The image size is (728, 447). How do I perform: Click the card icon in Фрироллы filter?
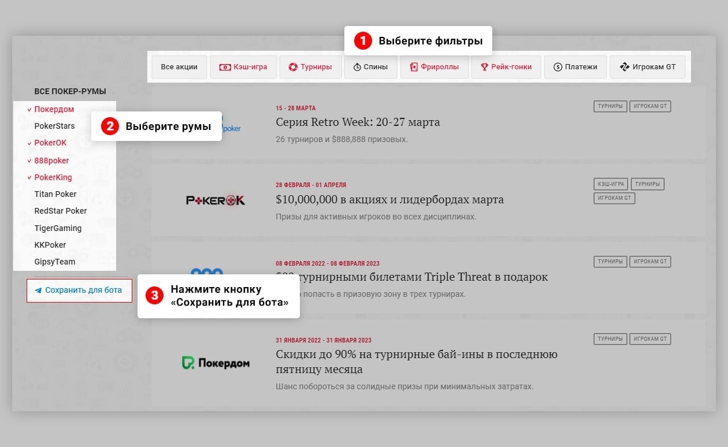pos(414,67)
